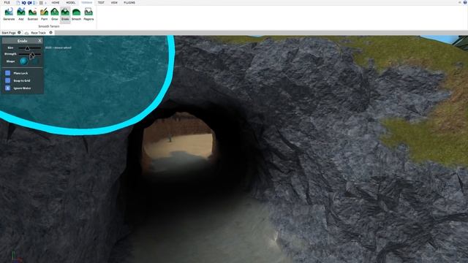This screenshot has height=263, width=468.
Task: Click the Erode panel title bar
Action: pyautogui.click(x=23, y=41)
